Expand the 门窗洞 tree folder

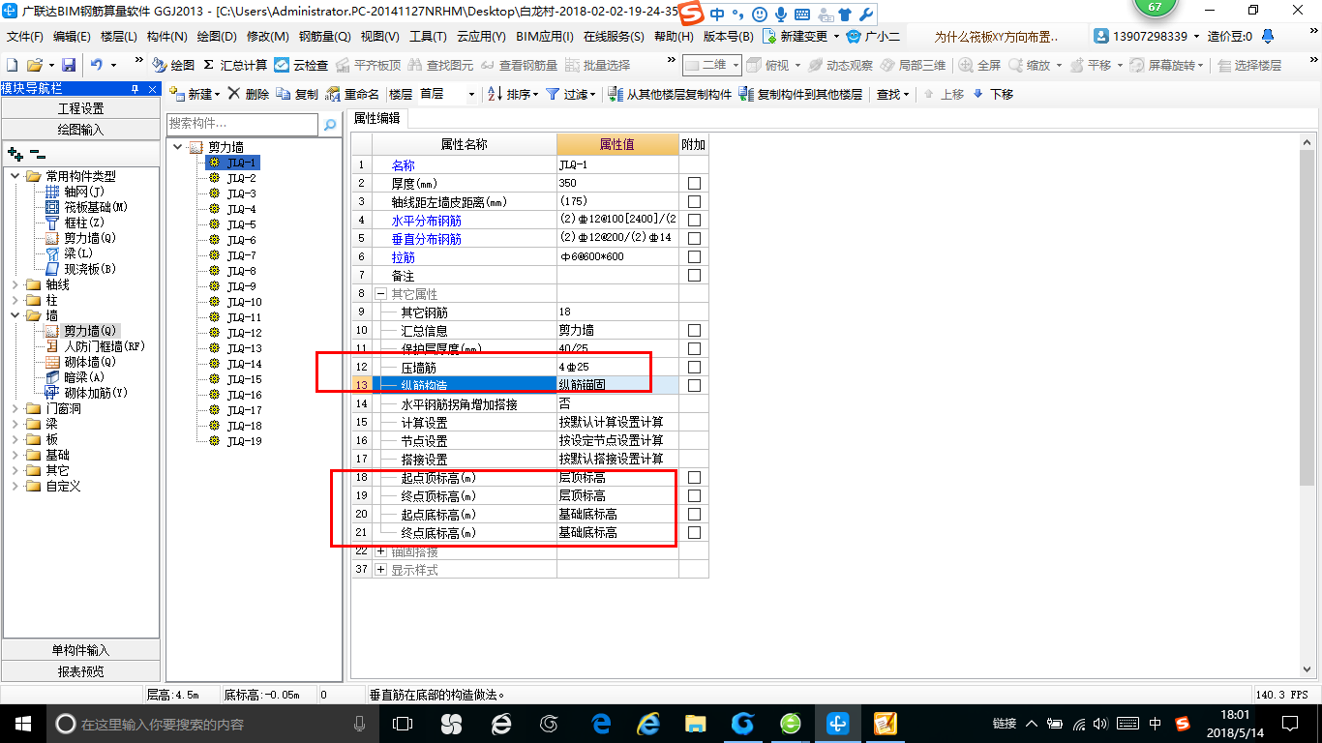(x=15, y=408)
